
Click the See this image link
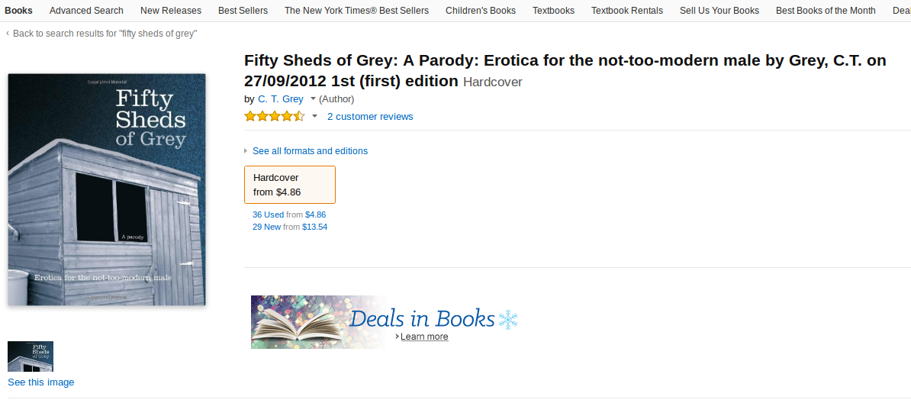[41, 382]
